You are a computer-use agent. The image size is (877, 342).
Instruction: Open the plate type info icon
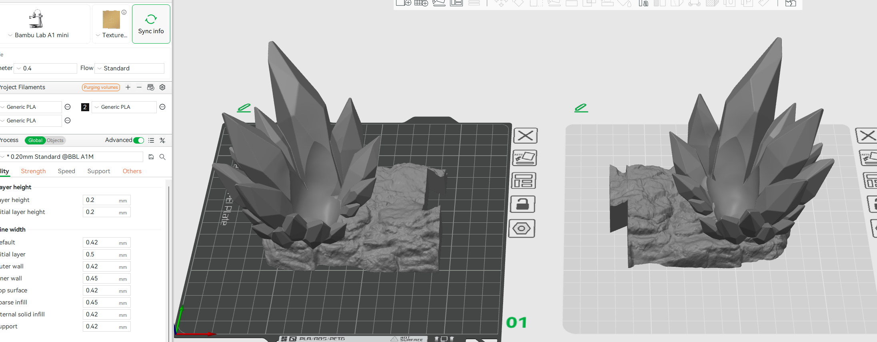(124, 12)
